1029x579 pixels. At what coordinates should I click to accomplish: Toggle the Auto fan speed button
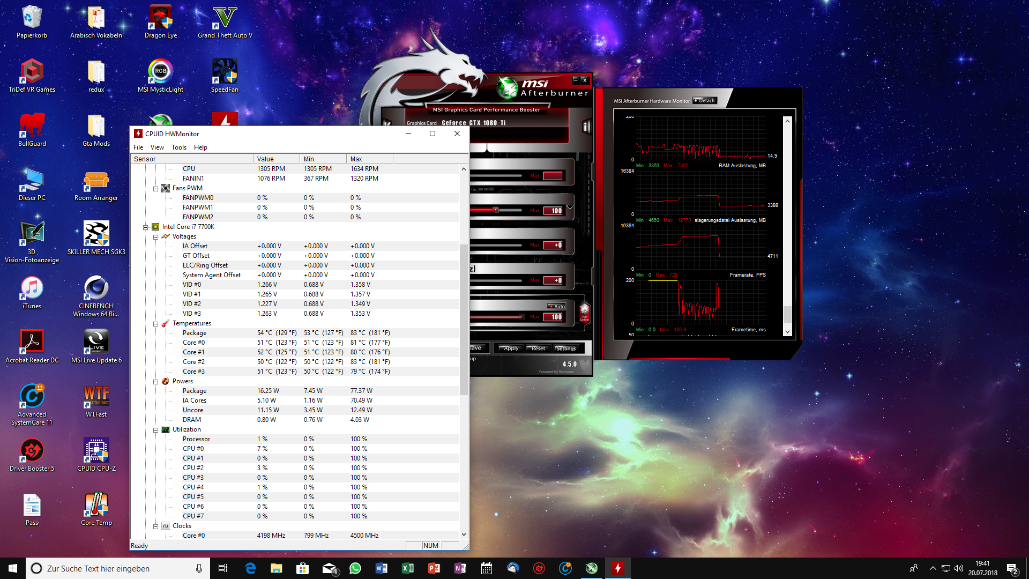click(556, 306)
